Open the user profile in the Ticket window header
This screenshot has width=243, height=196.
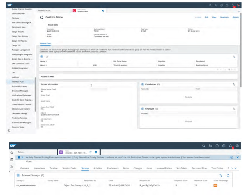coord(237,146)
